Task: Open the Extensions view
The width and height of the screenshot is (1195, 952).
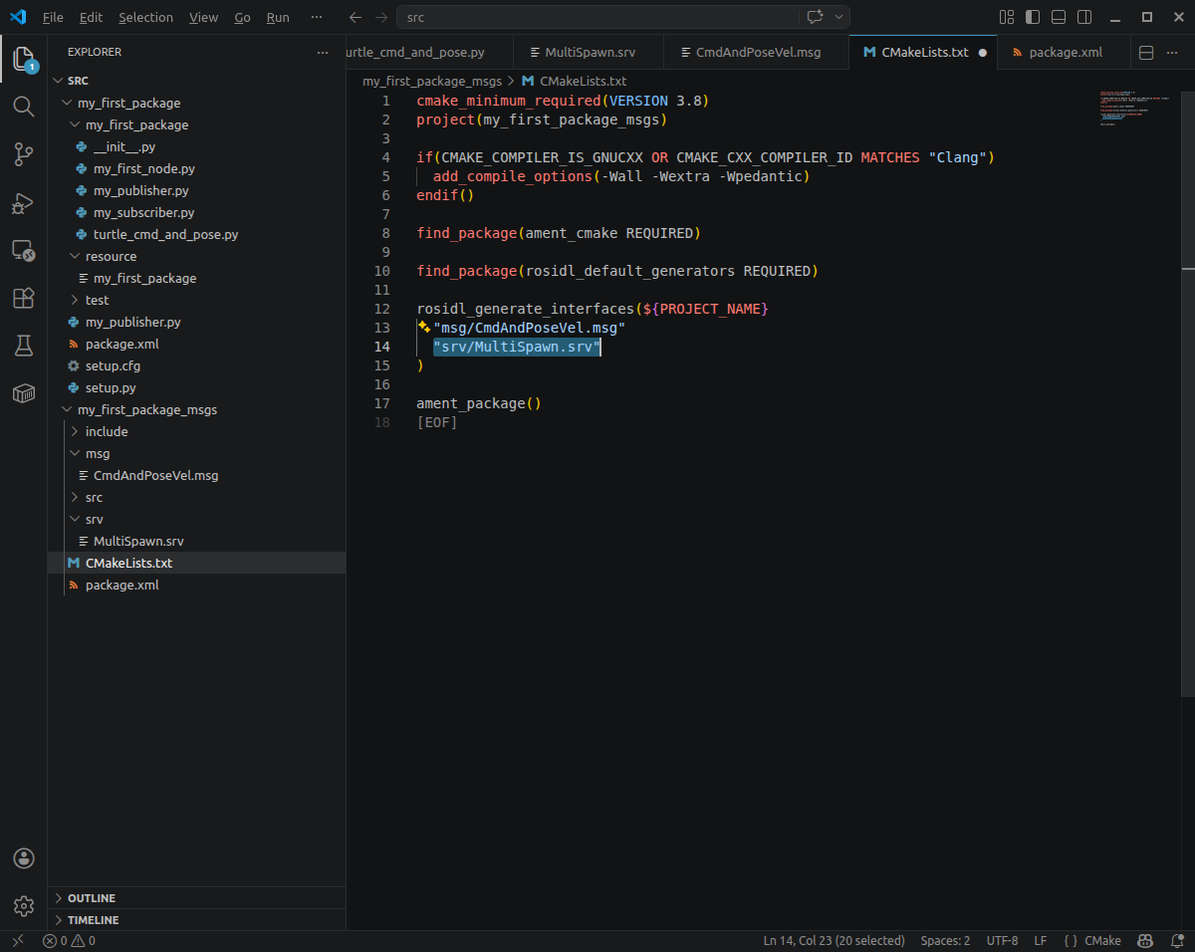Action: click(x=24, y=298)
